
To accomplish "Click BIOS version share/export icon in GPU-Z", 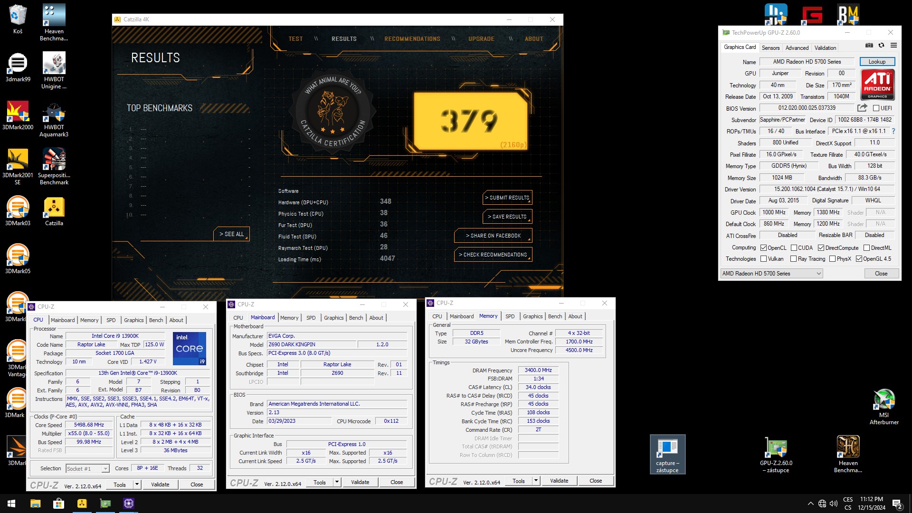I will [862, 108].
